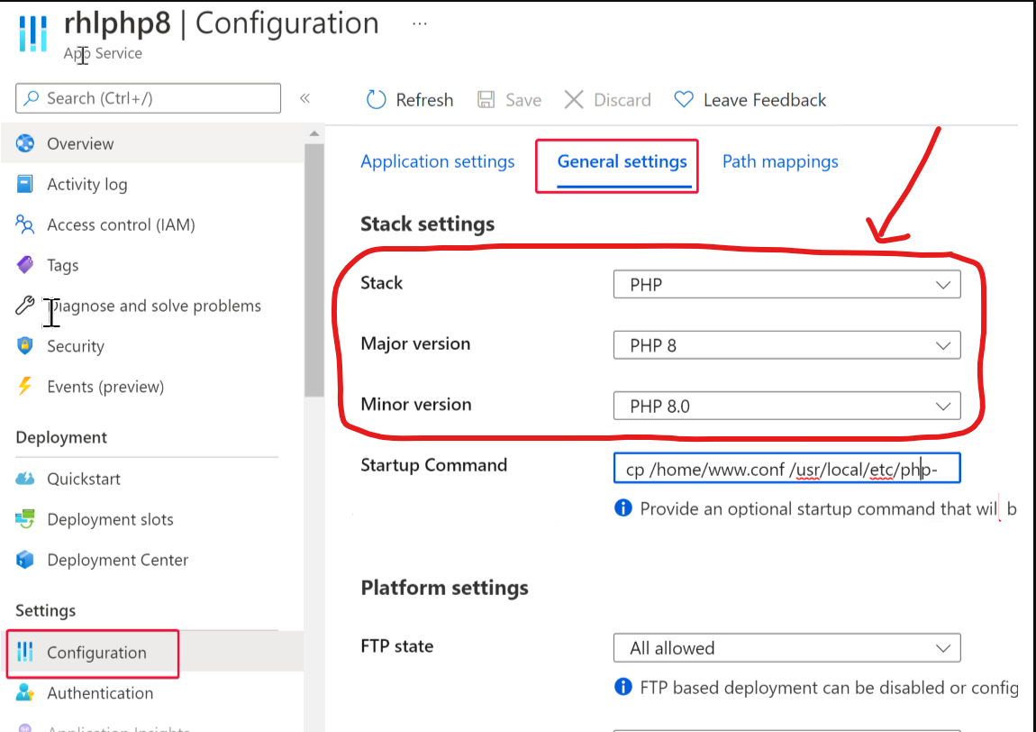Image resolution: width=1036 pixels, height=732 pixels.
Task: Click the search magnifier icon
Action: click(x=31, y=98)
